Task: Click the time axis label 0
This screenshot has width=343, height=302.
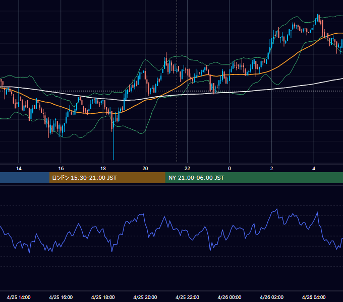Action: [x=230, y=168]
